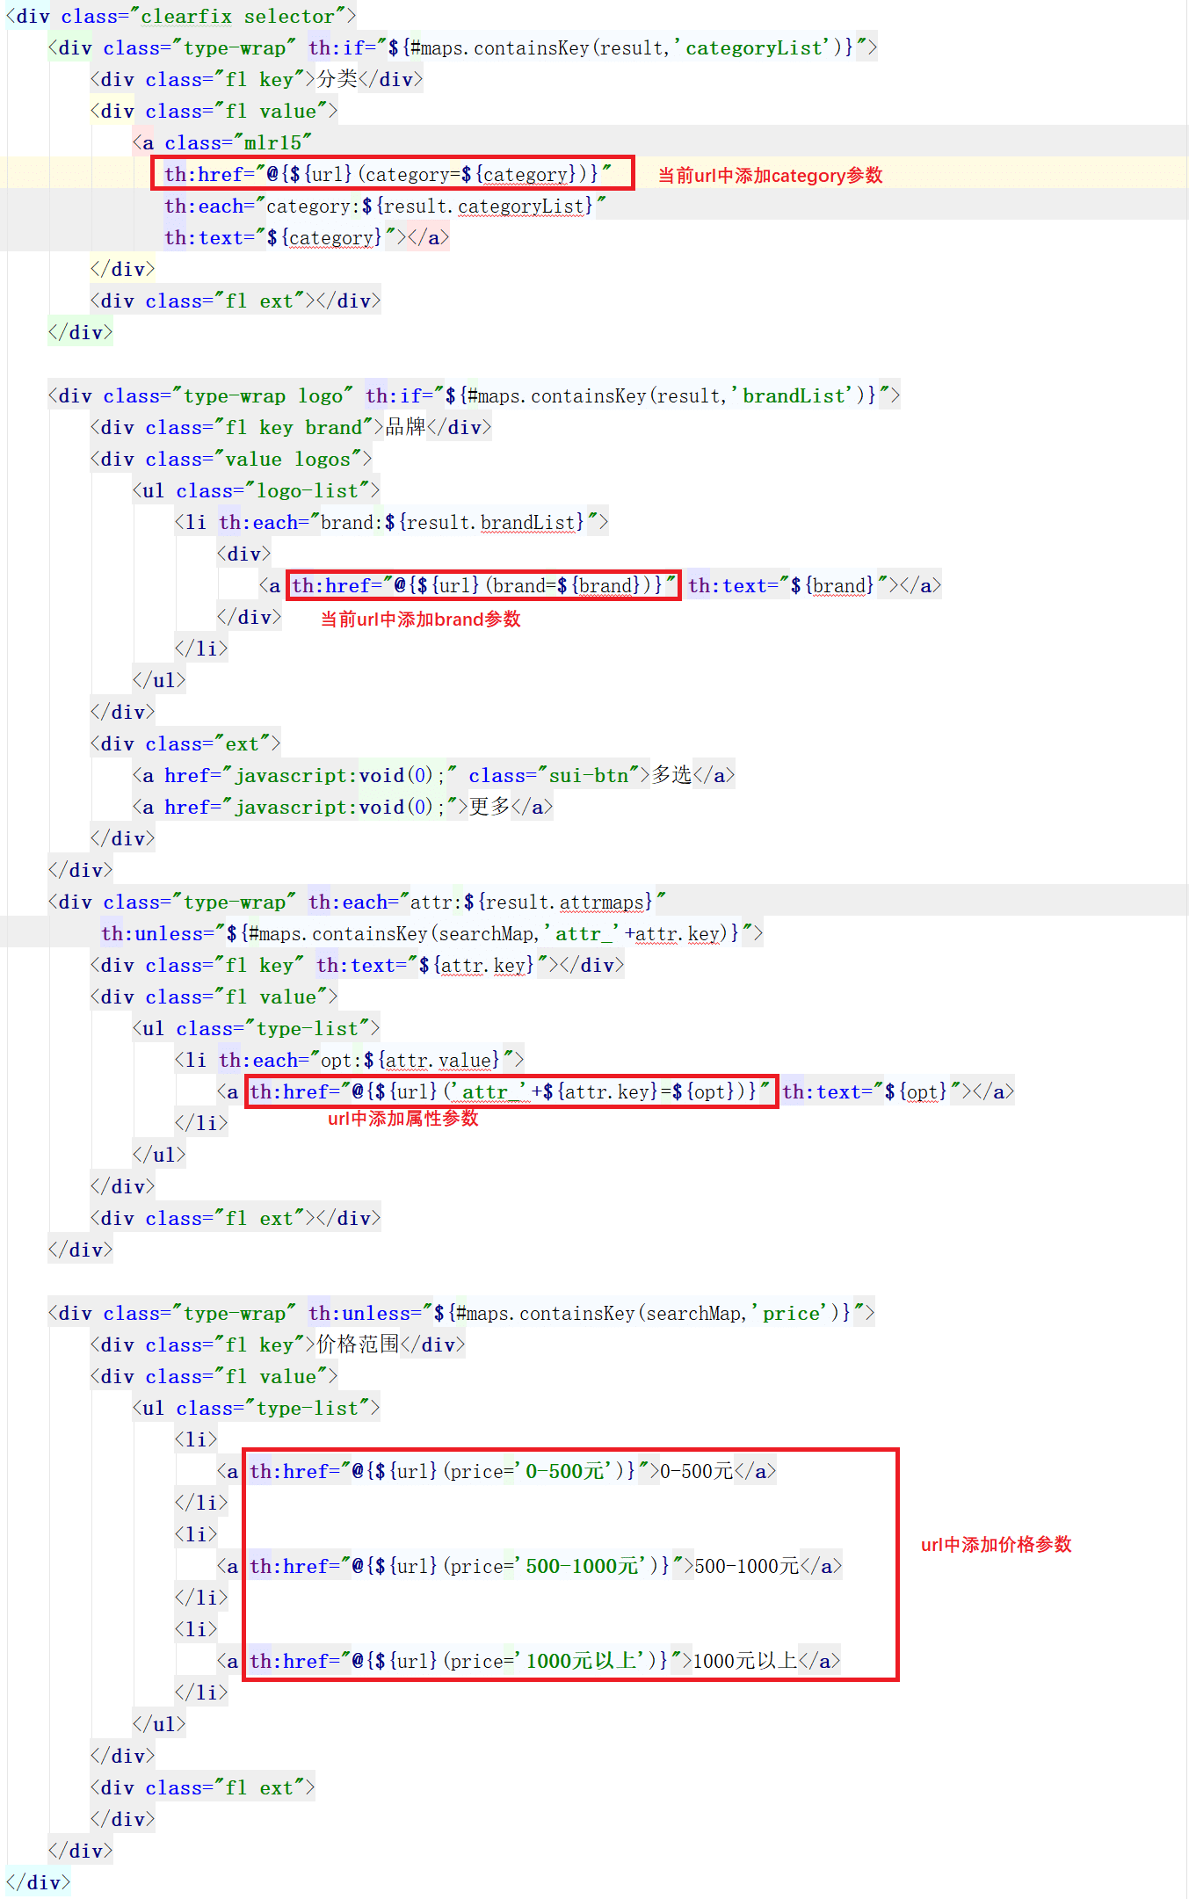The width and height of the screenshot is (1189, 1899).
Task: Select the th:href brand attribute in red box
Action: (x=482, y=585)
